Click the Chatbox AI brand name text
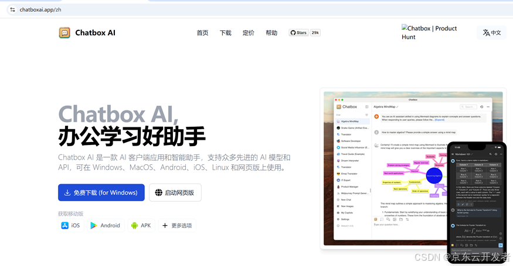Screen dimensions: 513x266 95,33
